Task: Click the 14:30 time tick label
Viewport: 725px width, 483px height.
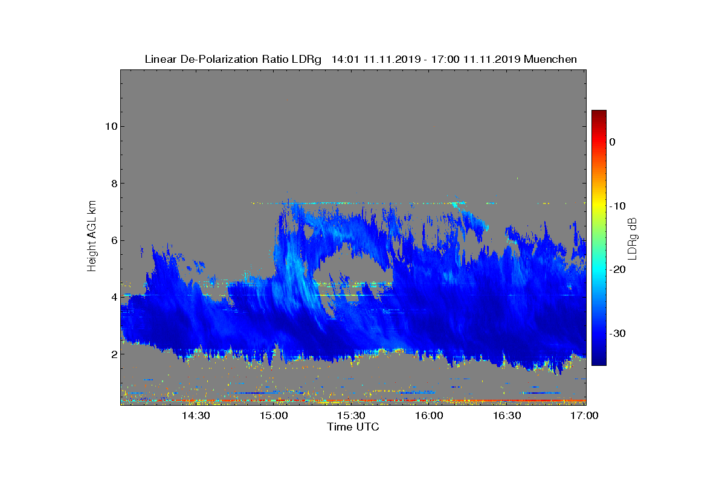Action: [x=196, y=415]
